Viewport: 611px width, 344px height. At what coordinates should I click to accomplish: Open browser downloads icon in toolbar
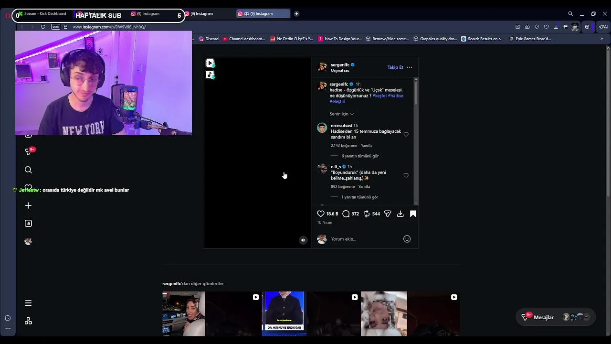coord(556,27)
